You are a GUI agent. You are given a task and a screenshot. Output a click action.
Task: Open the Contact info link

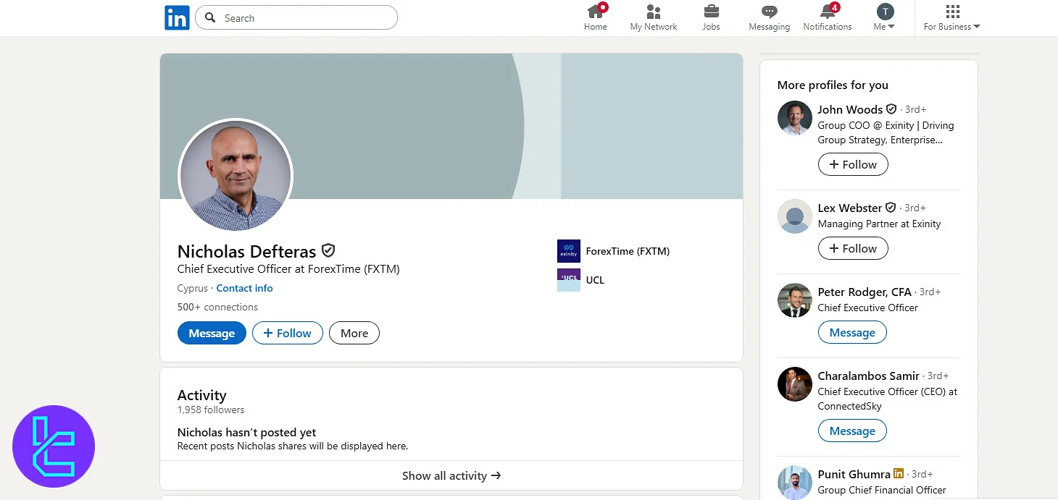[x=244, y=288]
